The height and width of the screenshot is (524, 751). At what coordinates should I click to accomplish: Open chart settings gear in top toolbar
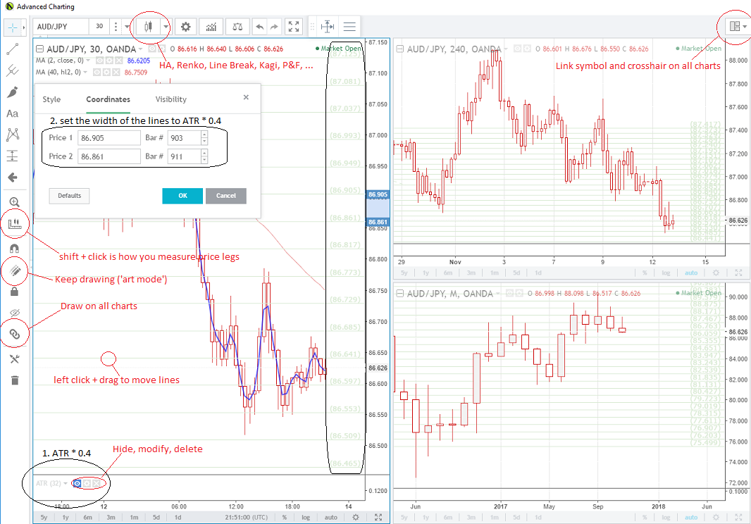(186, 27)
